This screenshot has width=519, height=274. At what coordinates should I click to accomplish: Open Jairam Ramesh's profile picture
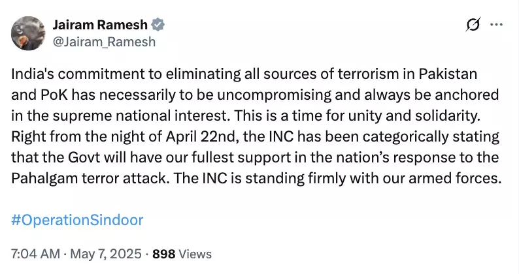pyautogui.click(x=28, y=33)
